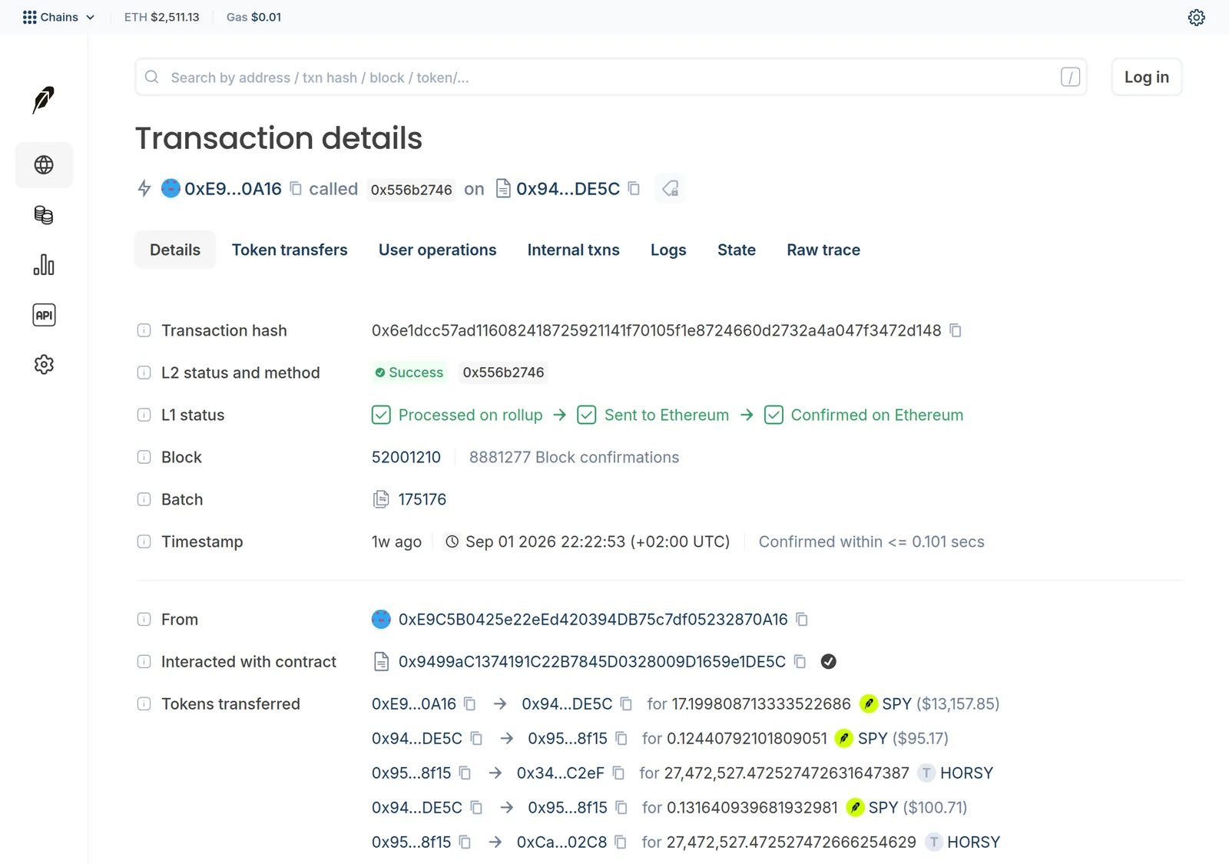Image resolution: width=1229 pixels, height=864 pixels.
Task: Switch to Token transfers tab
Action: [290, 250]
